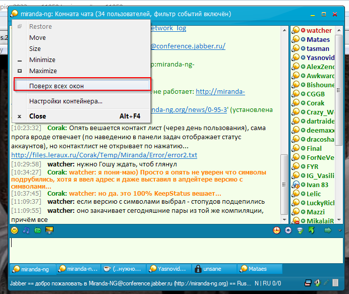
Task: Click the chat log scrollbar thumb
Action: click(x=284, y=184)
